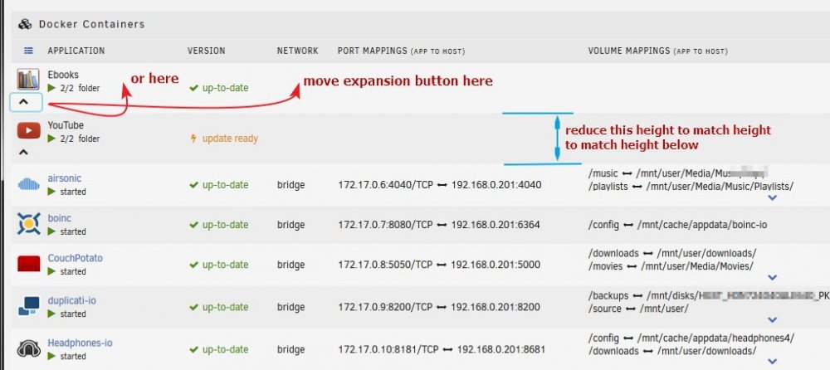Click the Headphones-io started play icon
This screenshot has width=830, height=370.
point(51,356)
